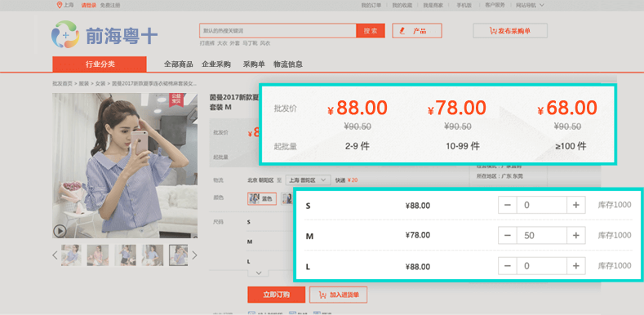Image resolution: width=644 pixels, height=315 pixels.
Task: Click the L size quantity field
Action: click(542, 266)
